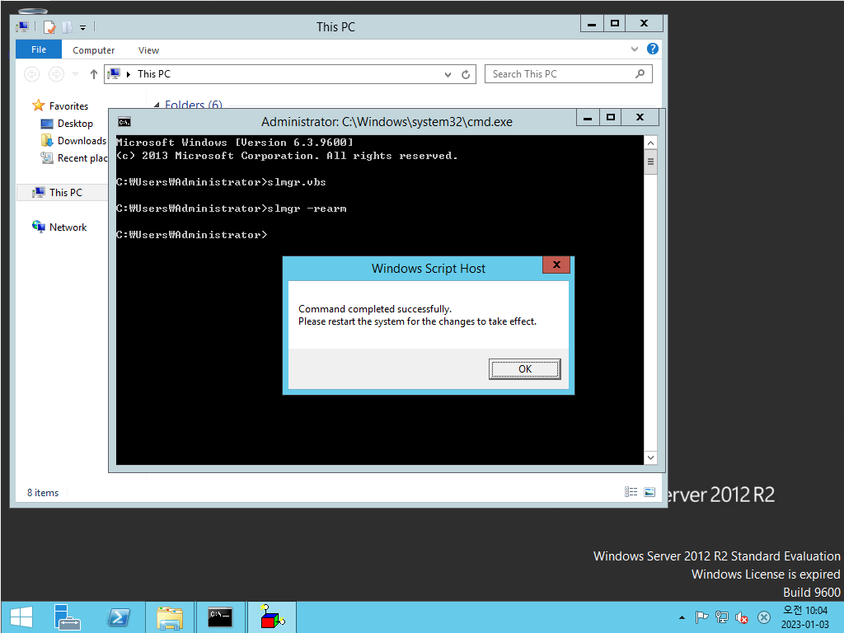Show hidden tray icons arrow

point(682,617)
